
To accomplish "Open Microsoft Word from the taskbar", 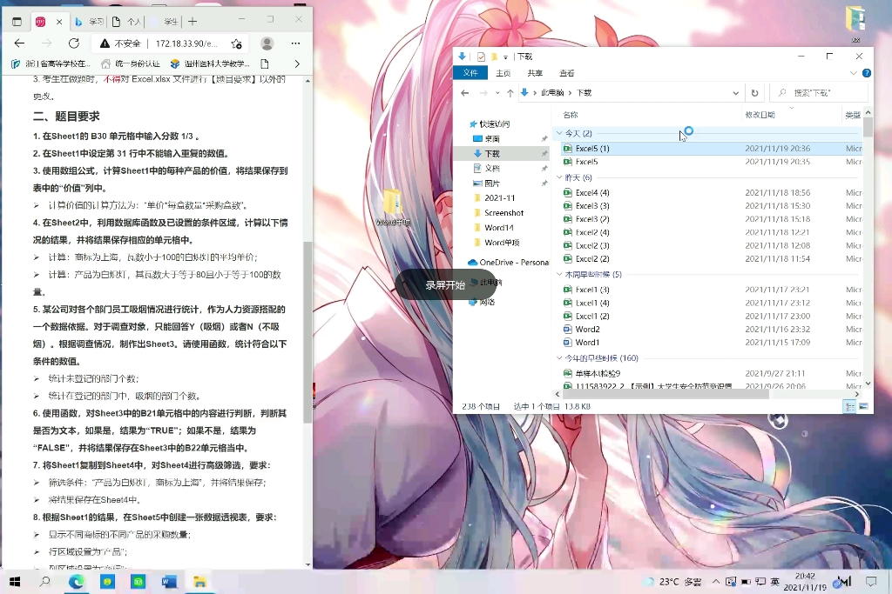I will [x=170, y=582].
